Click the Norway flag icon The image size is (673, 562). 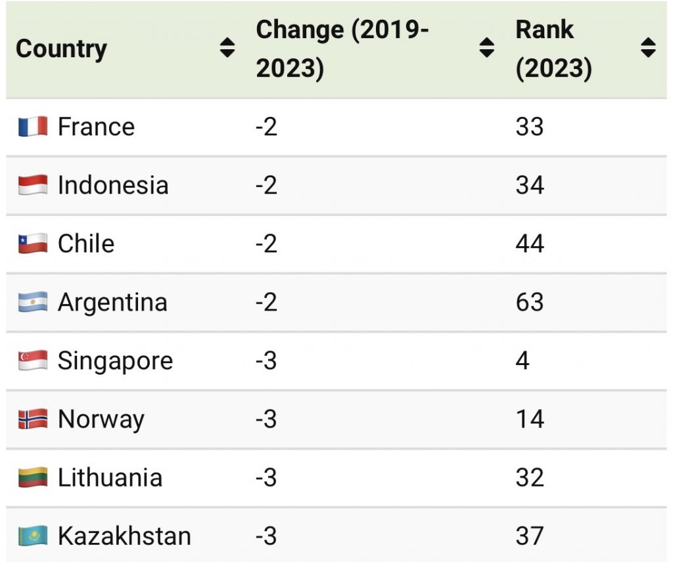tap(33, 419)
